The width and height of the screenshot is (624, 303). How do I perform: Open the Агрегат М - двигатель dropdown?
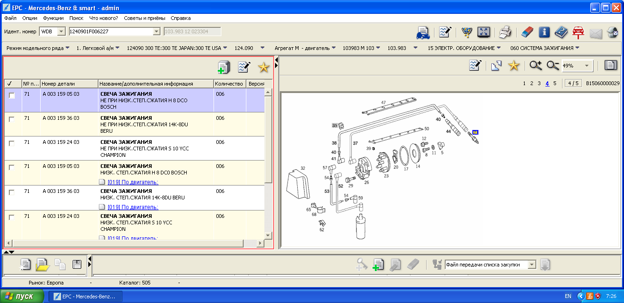click(305, 48)
